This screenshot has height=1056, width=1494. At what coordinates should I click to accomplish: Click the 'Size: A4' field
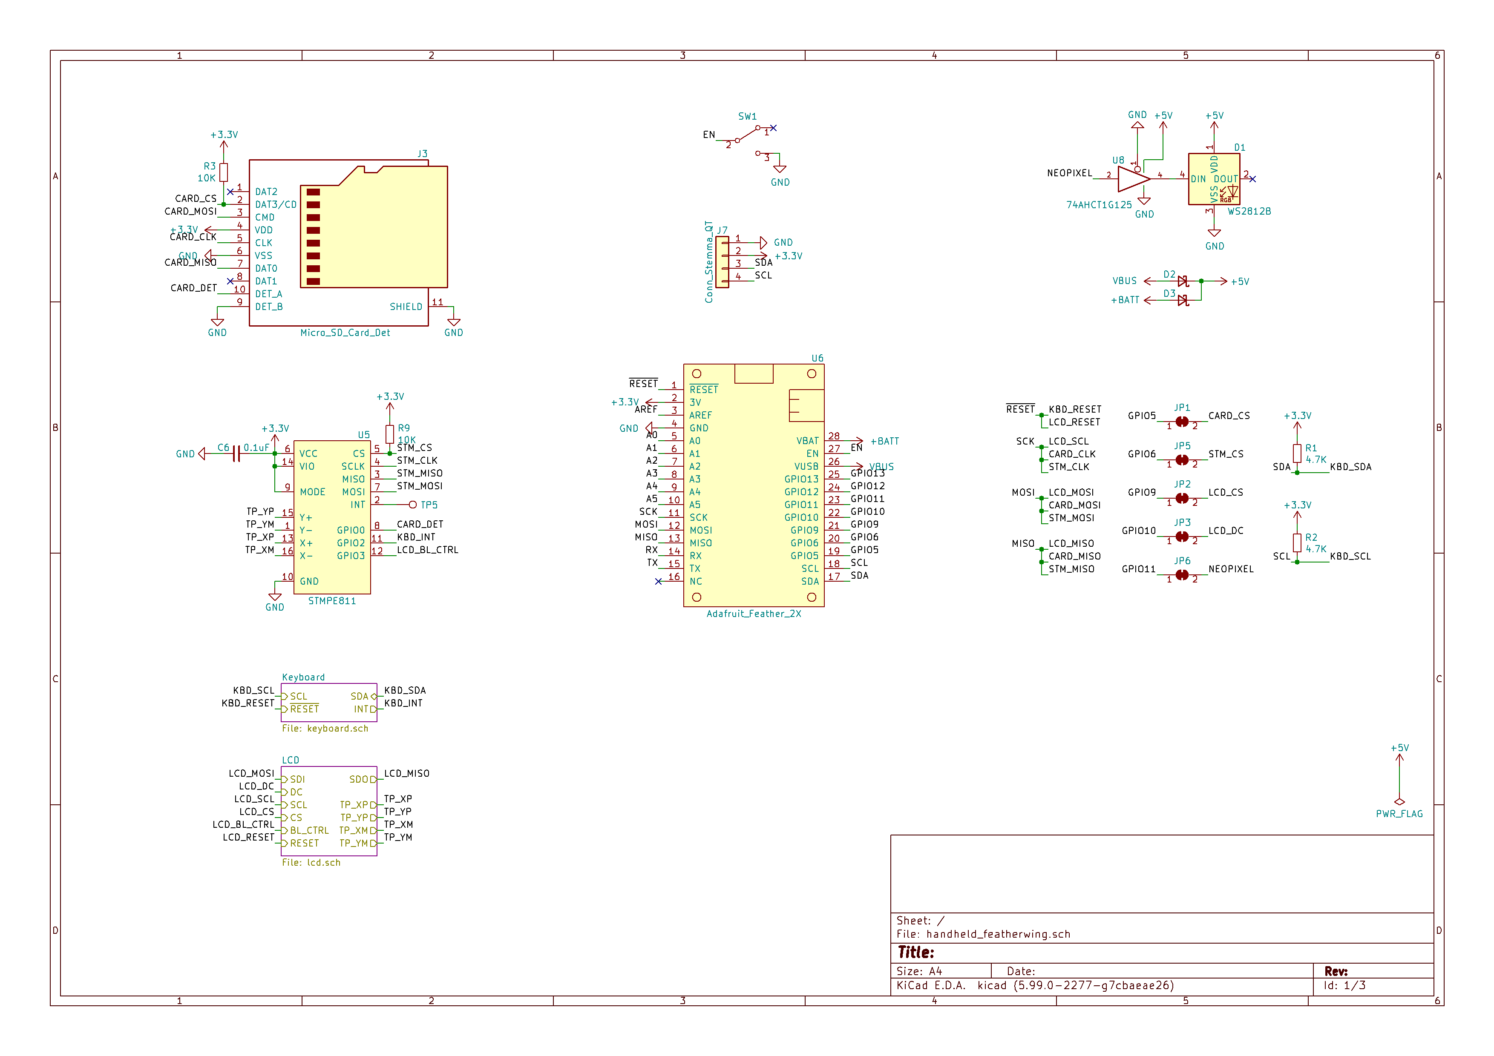click(x=919, y=971)
